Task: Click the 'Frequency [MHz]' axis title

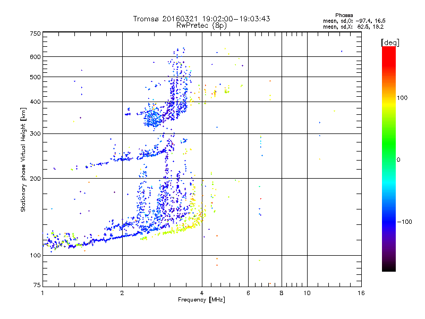Action: (x=201, y=300)
